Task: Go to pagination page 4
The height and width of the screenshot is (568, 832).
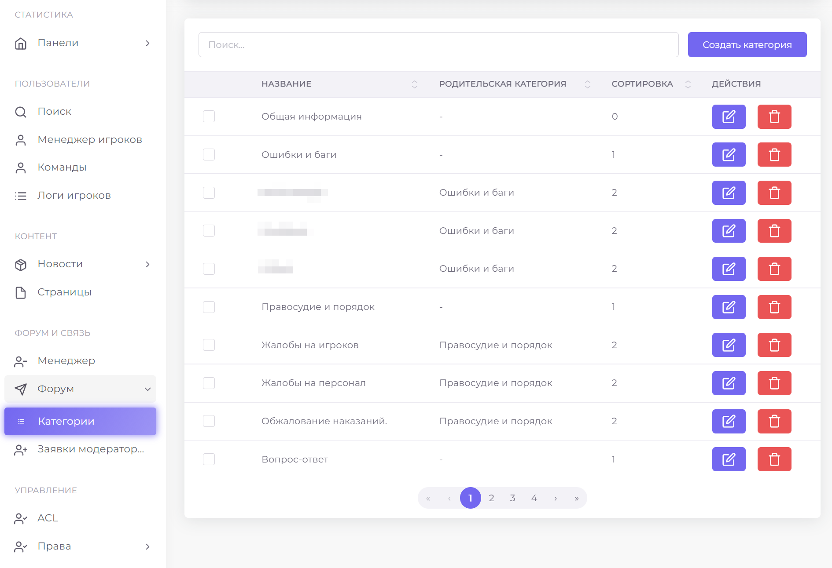Action: click(x=534, y=498)
